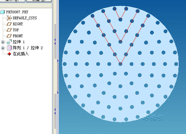
Task: Select the FRONT plane label
Action: [x=18, y=36]
